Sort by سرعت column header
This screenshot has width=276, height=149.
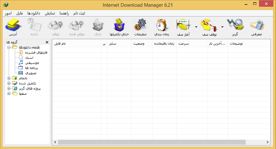coord(192,44)
